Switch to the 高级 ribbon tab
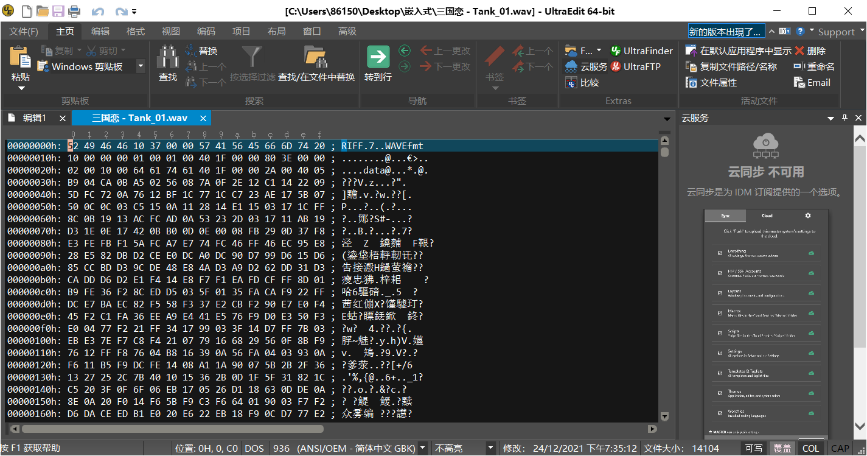This screenshot has width=867, height=456. [x=347, y=32]
